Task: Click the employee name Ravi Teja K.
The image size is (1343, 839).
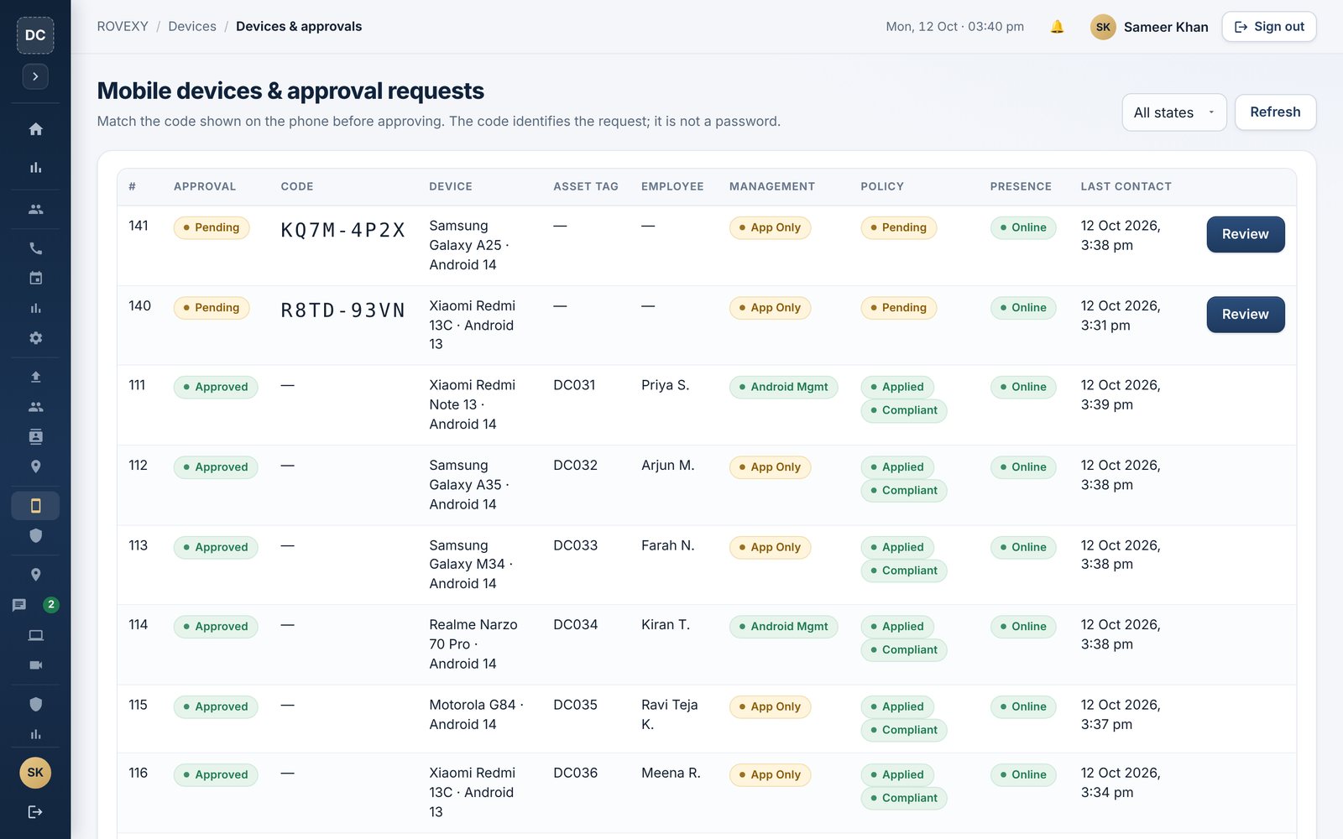Action: click(670, 715)
